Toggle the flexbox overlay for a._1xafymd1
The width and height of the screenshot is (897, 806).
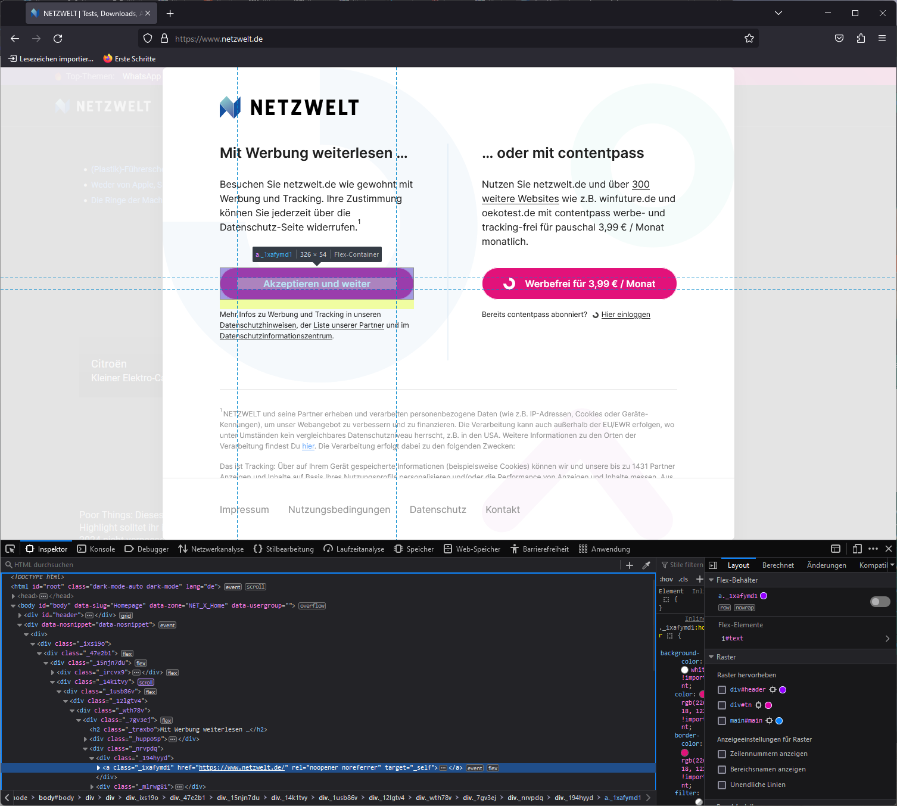[x=880, y=602]
